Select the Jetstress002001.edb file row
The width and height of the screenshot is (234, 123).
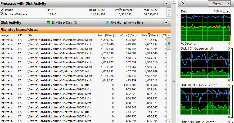click(83, 71)
